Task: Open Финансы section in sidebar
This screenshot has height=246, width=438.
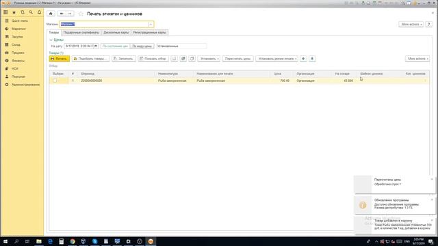Action: tap(18, 61)
